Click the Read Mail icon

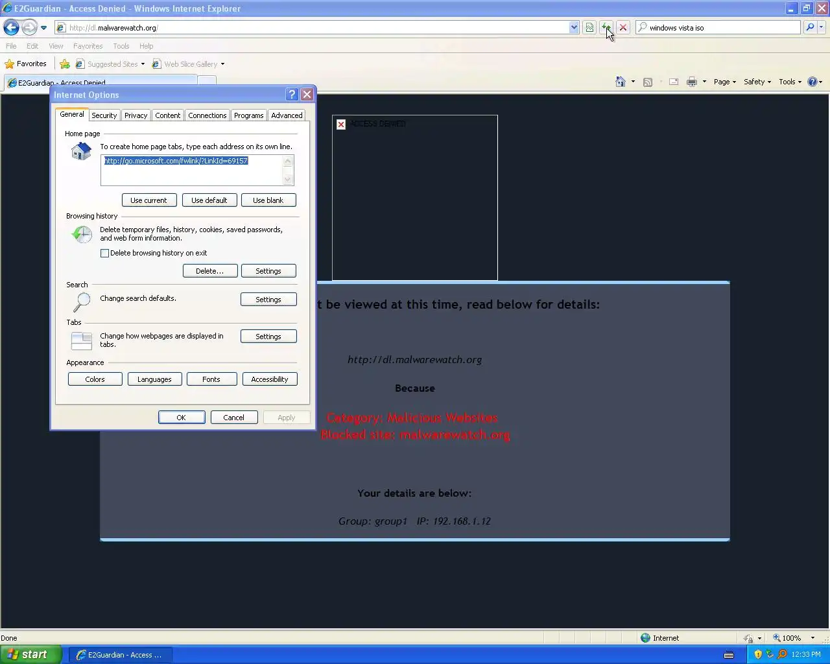click(x=674, y=82)
